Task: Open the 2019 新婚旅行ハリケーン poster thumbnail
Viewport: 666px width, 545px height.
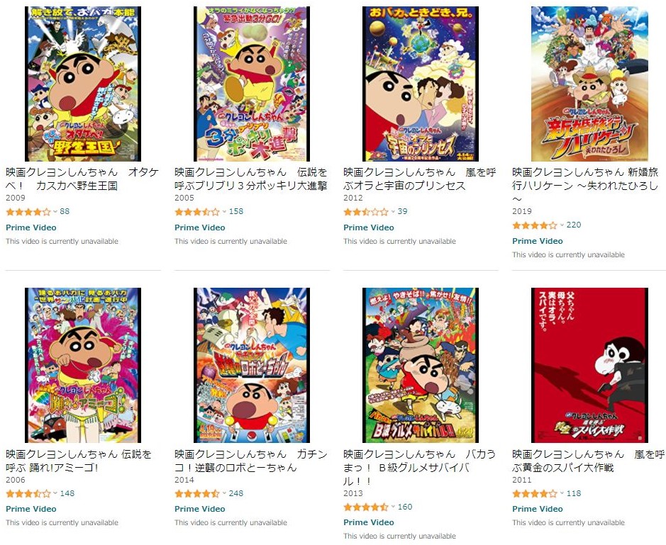Action: 589,84
